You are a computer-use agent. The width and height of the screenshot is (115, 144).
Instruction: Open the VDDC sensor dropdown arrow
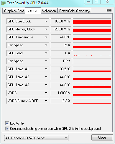46,93
